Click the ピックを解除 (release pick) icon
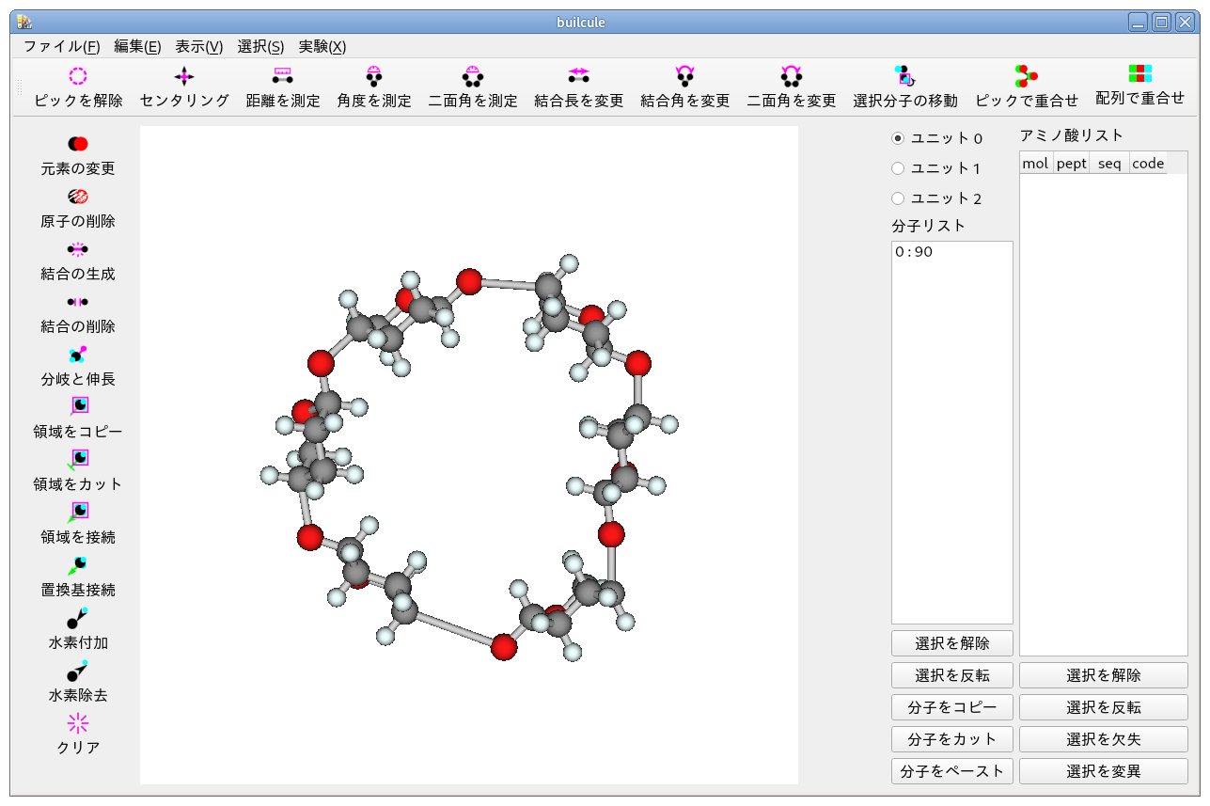The width and height of the screenshot is (1210, 806). (78, 77)
